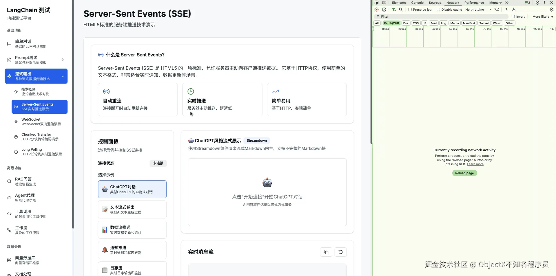Image resolution: width=556 pixels, height=276 pixels.
Task: Click the workflow icon beside 工作流
Action: [x=9, y=230]
